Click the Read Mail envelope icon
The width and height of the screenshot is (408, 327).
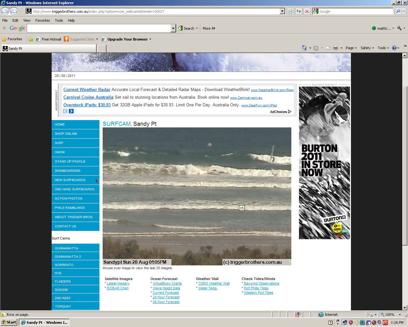(x=328, y=48)
